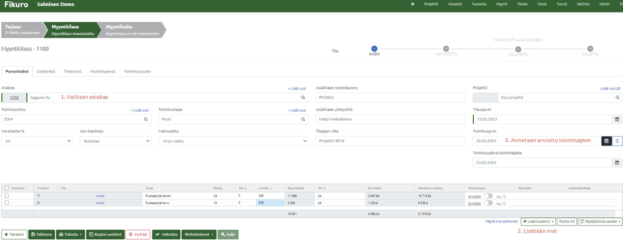The width and height of the screenshot is (623, 241).
Task: Toggle delivery date switch on first row
Action: pos(488,195)
